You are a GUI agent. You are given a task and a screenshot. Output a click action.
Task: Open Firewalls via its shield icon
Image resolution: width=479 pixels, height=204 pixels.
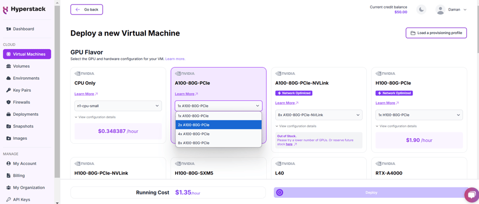point(9,102)
